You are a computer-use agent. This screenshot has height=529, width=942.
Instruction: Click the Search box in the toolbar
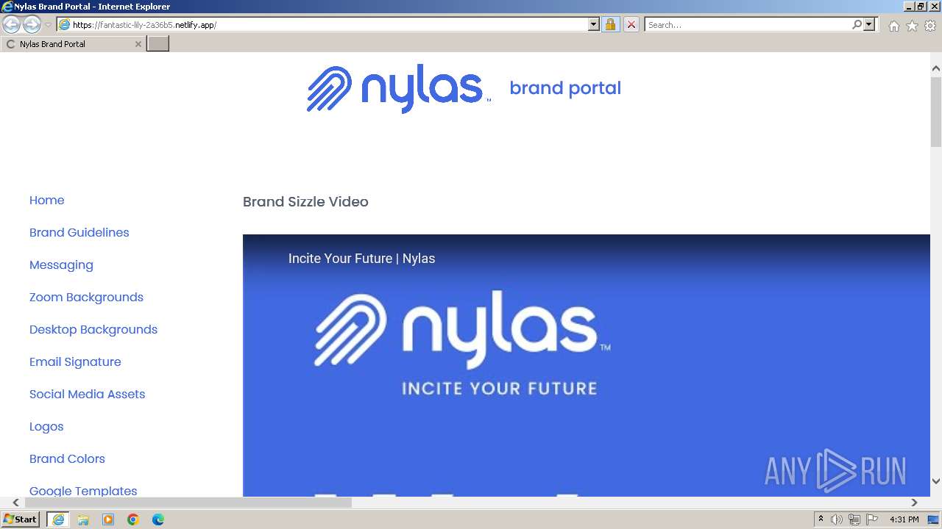point(748,25)
